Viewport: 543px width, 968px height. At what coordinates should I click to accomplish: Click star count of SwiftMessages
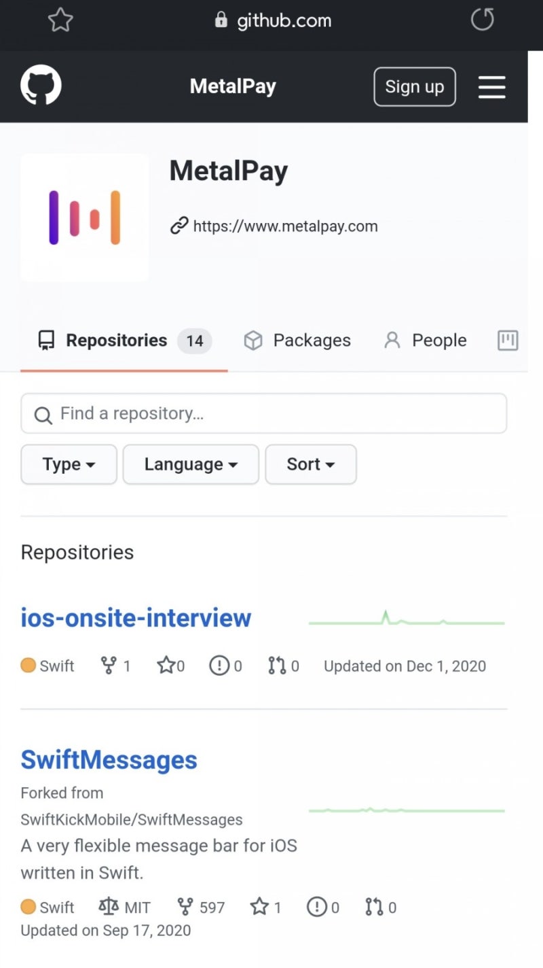(x=266, y=907)
